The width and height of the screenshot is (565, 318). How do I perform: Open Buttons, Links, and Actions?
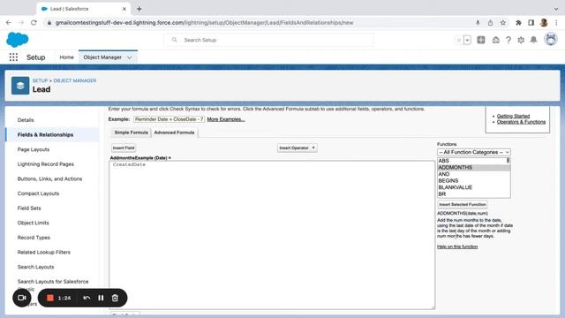(x=49, y=178)
